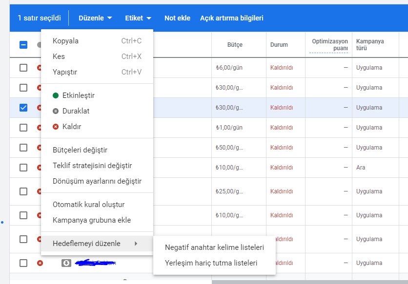Click Kaldırıldı status in the ₺6,00/gün row
408x284 pixels.
[x=282, y=68]
